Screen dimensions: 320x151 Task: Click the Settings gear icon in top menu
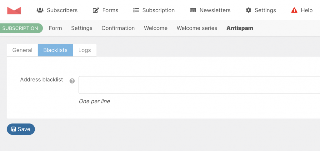point(248,10)
